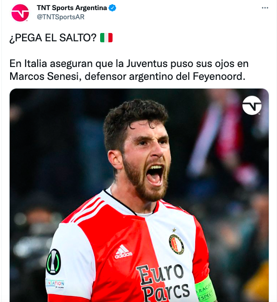The width and height of the screenshot is (277, 302).
Task: Click the Feyenoord crest on the jersey
Action: tap(176, 244)
